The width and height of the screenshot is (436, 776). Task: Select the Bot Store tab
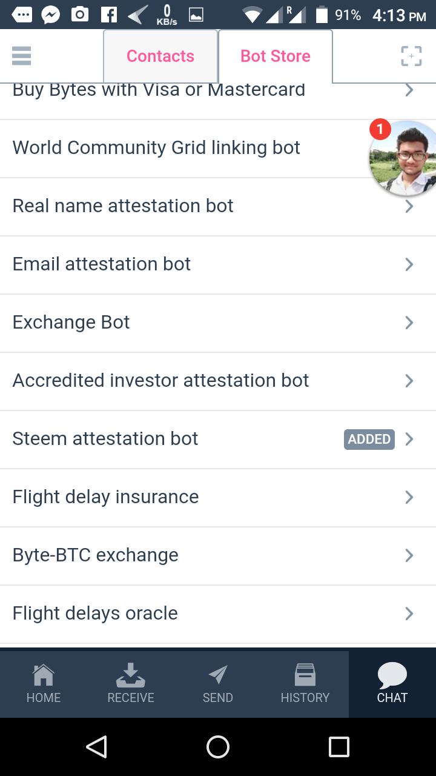(276, 56)
